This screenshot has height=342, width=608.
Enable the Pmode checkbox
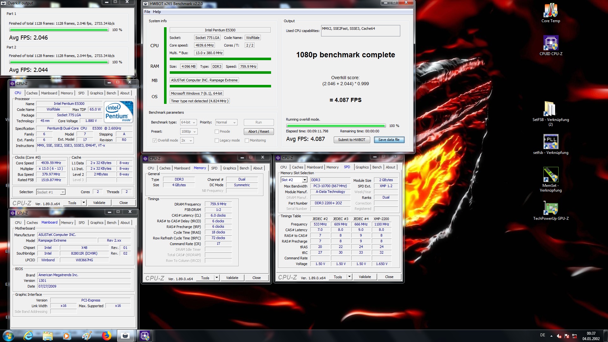tap(217, 131)
